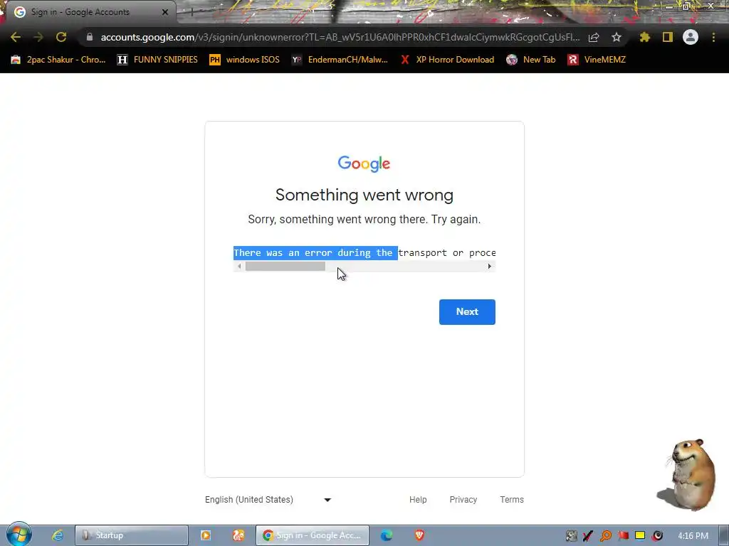Click the red flag tray icon
Viewport: 729px width, 546px height.
point(623,536)
